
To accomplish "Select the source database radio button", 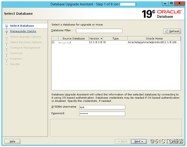I will coord(53,42).
